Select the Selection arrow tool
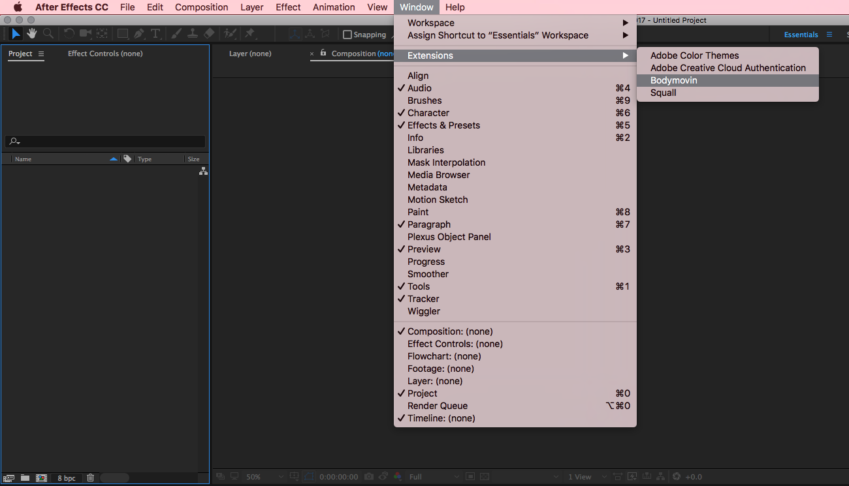 click(16, 33)
